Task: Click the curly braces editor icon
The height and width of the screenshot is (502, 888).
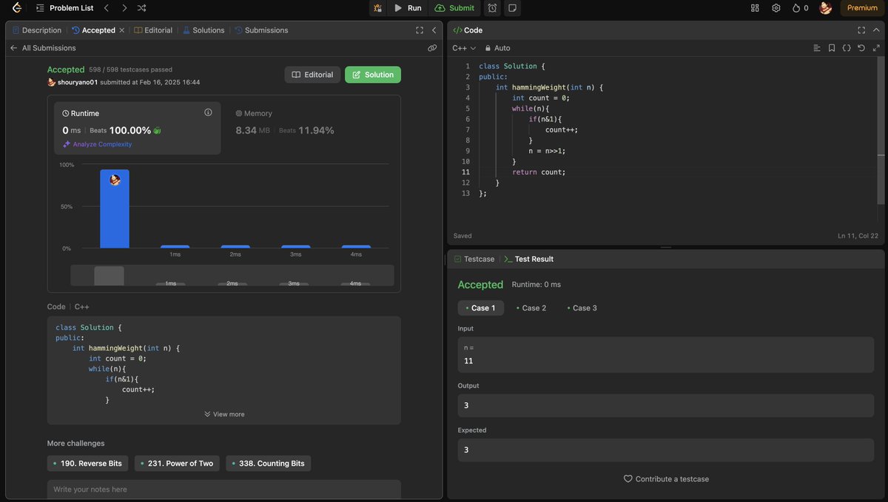Action: 847,48
